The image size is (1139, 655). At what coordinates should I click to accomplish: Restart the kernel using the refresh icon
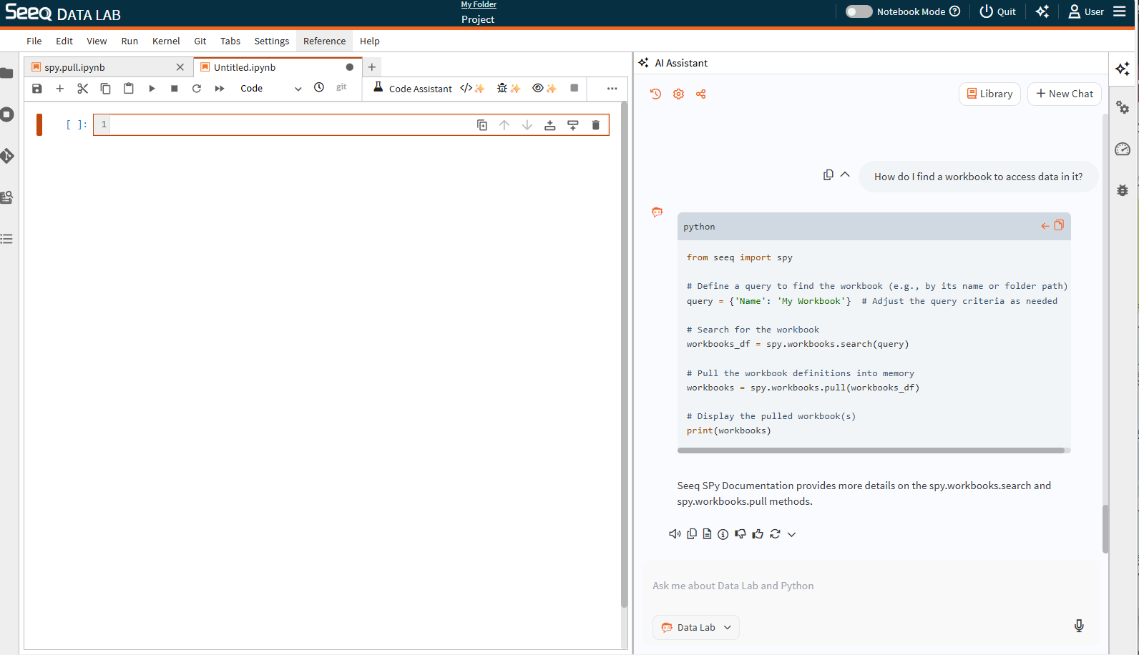(x=197, y=88)
